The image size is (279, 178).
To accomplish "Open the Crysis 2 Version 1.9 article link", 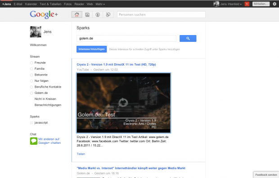I will point(117,65).
